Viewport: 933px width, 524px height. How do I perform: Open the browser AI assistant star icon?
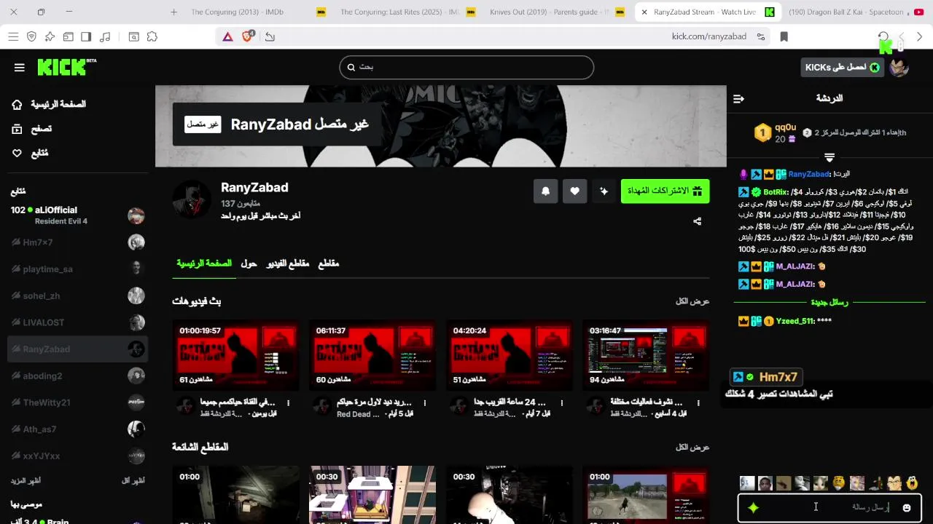click(50, 36)
